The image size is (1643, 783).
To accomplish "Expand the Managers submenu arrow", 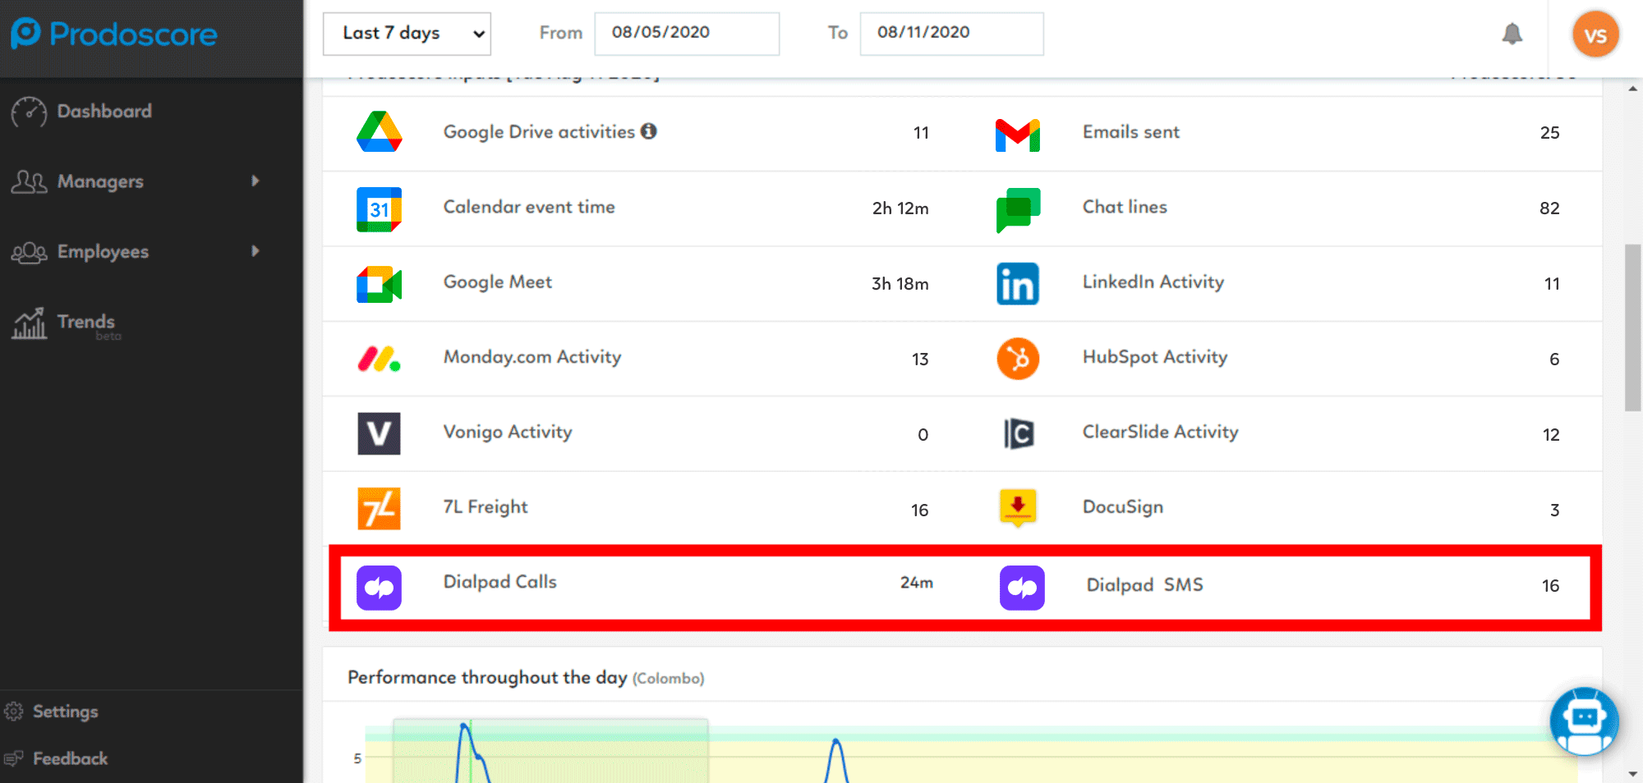I will [255, 181].
